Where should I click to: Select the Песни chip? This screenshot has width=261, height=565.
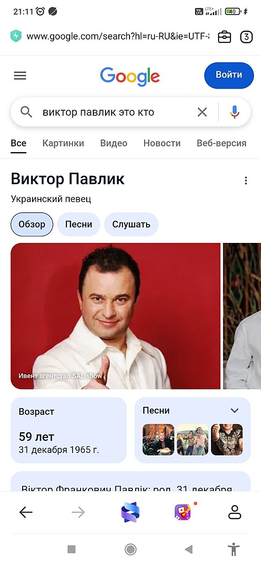coord(79,224)
